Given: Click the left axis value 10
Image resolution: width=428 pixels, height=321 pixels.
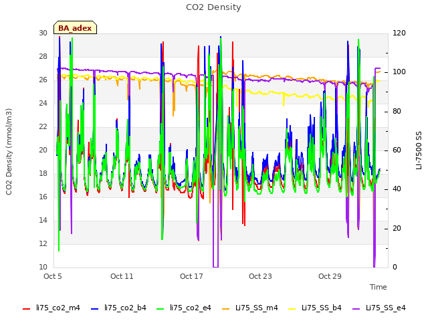Looking at the screenshot, I should (43, 267).
